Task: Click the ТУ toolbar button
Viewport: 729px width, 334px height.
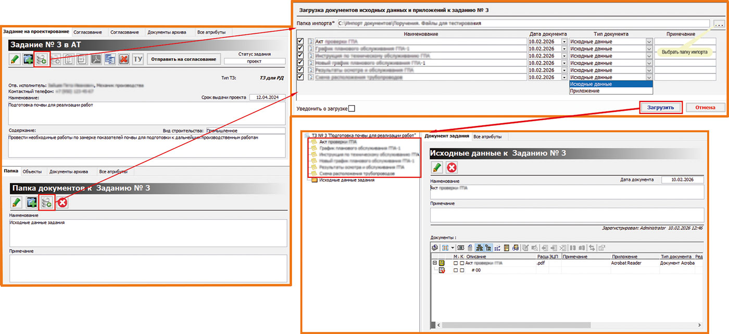Action: tap(137, 59)
